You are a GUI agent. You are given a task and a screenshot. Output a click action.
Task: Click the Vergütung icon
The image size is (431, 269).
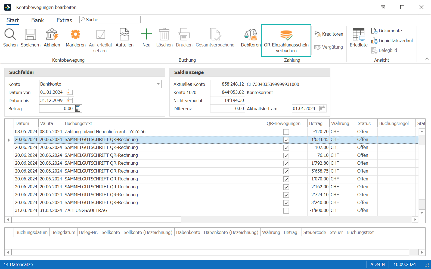(317, 47)
